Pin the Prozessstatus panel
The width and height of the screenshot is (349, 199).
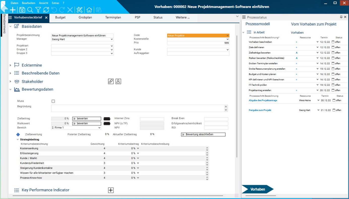(x=341, y=17)
